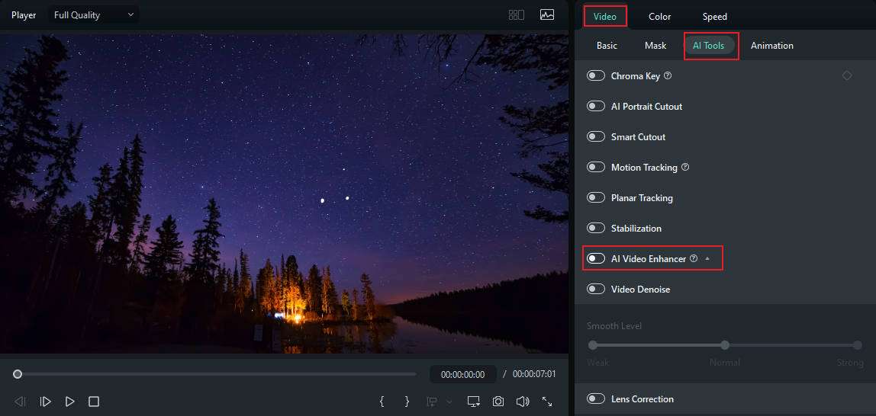Viewport: 876px width, 416px height.
Task: Open the Speed tab
Action: 714,17
